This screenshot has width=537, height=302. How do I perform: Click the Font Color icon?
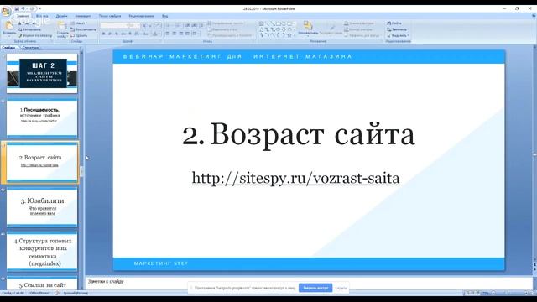(154, 34)
